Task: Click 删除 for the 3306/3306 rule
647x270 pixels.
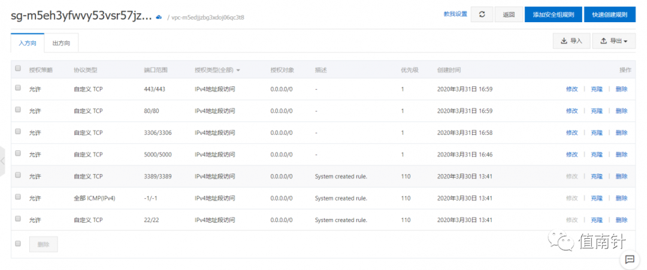Action: click(621, 133)
